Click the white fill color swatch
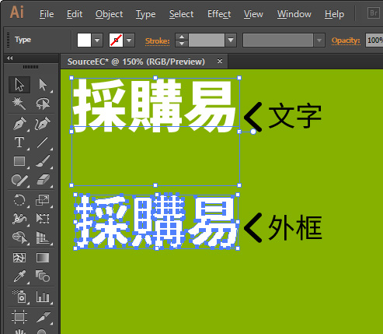Image resolution: width=383 pixels, height=334 pixels. (84, 40)
